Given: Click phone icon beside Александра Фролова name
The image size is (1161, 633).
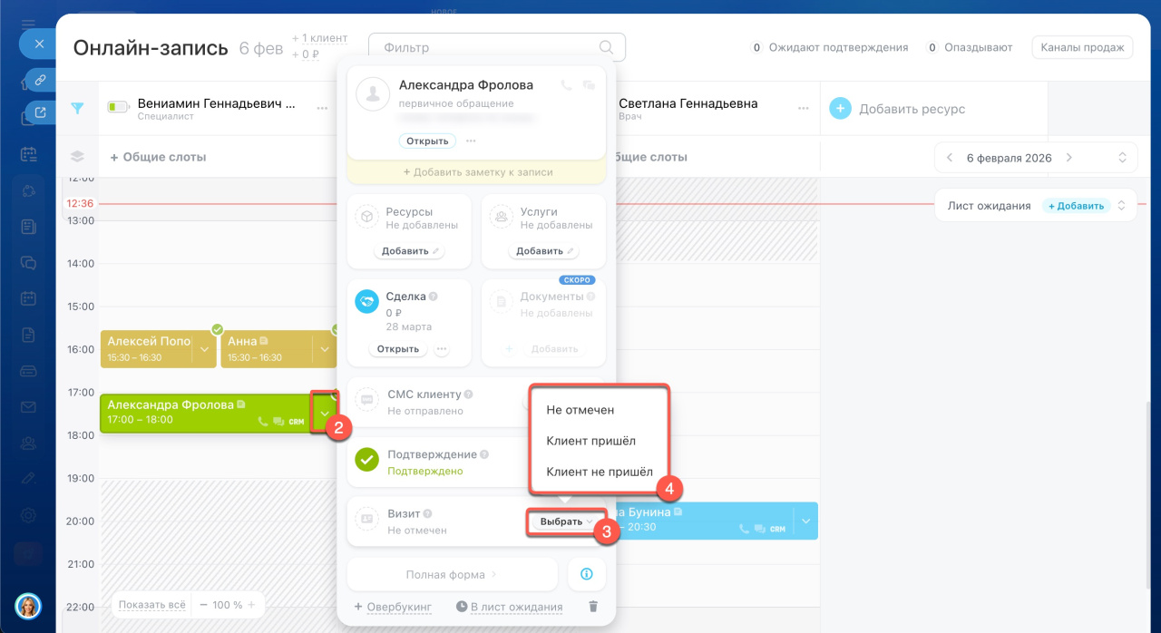Looking at the screenshot, I should (566, 85).
